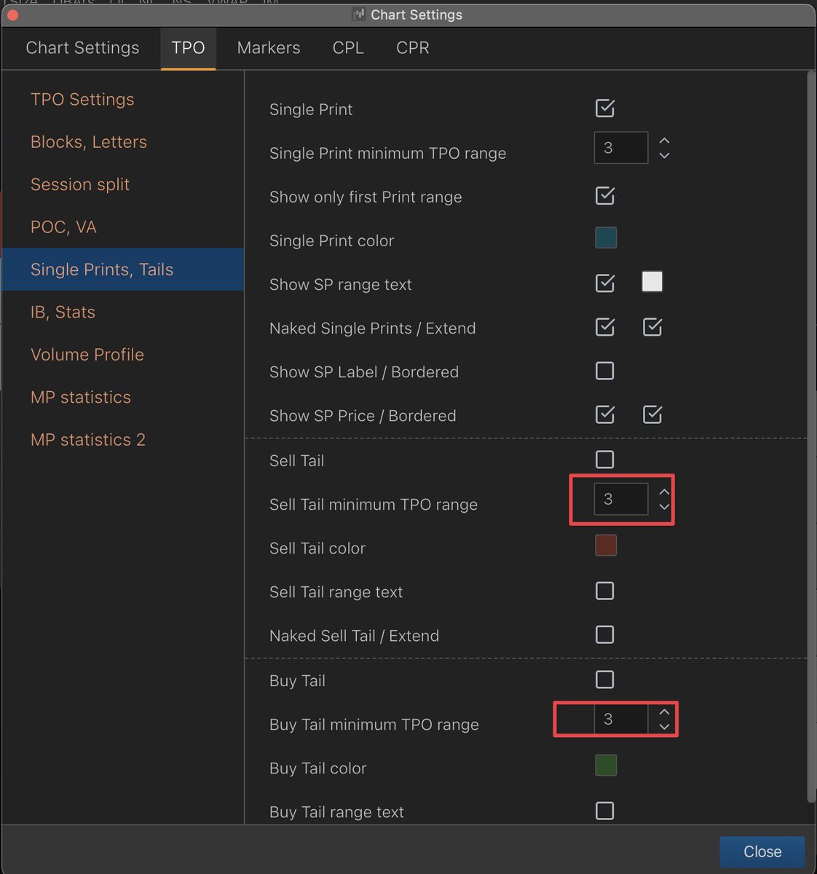Toggle Show SP Price Bordered checkbox
817x874 pixels.
coord(652,415)
